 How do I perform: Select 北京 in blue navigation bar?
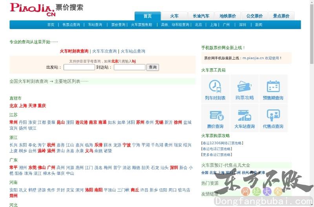(x=199, y=25)
